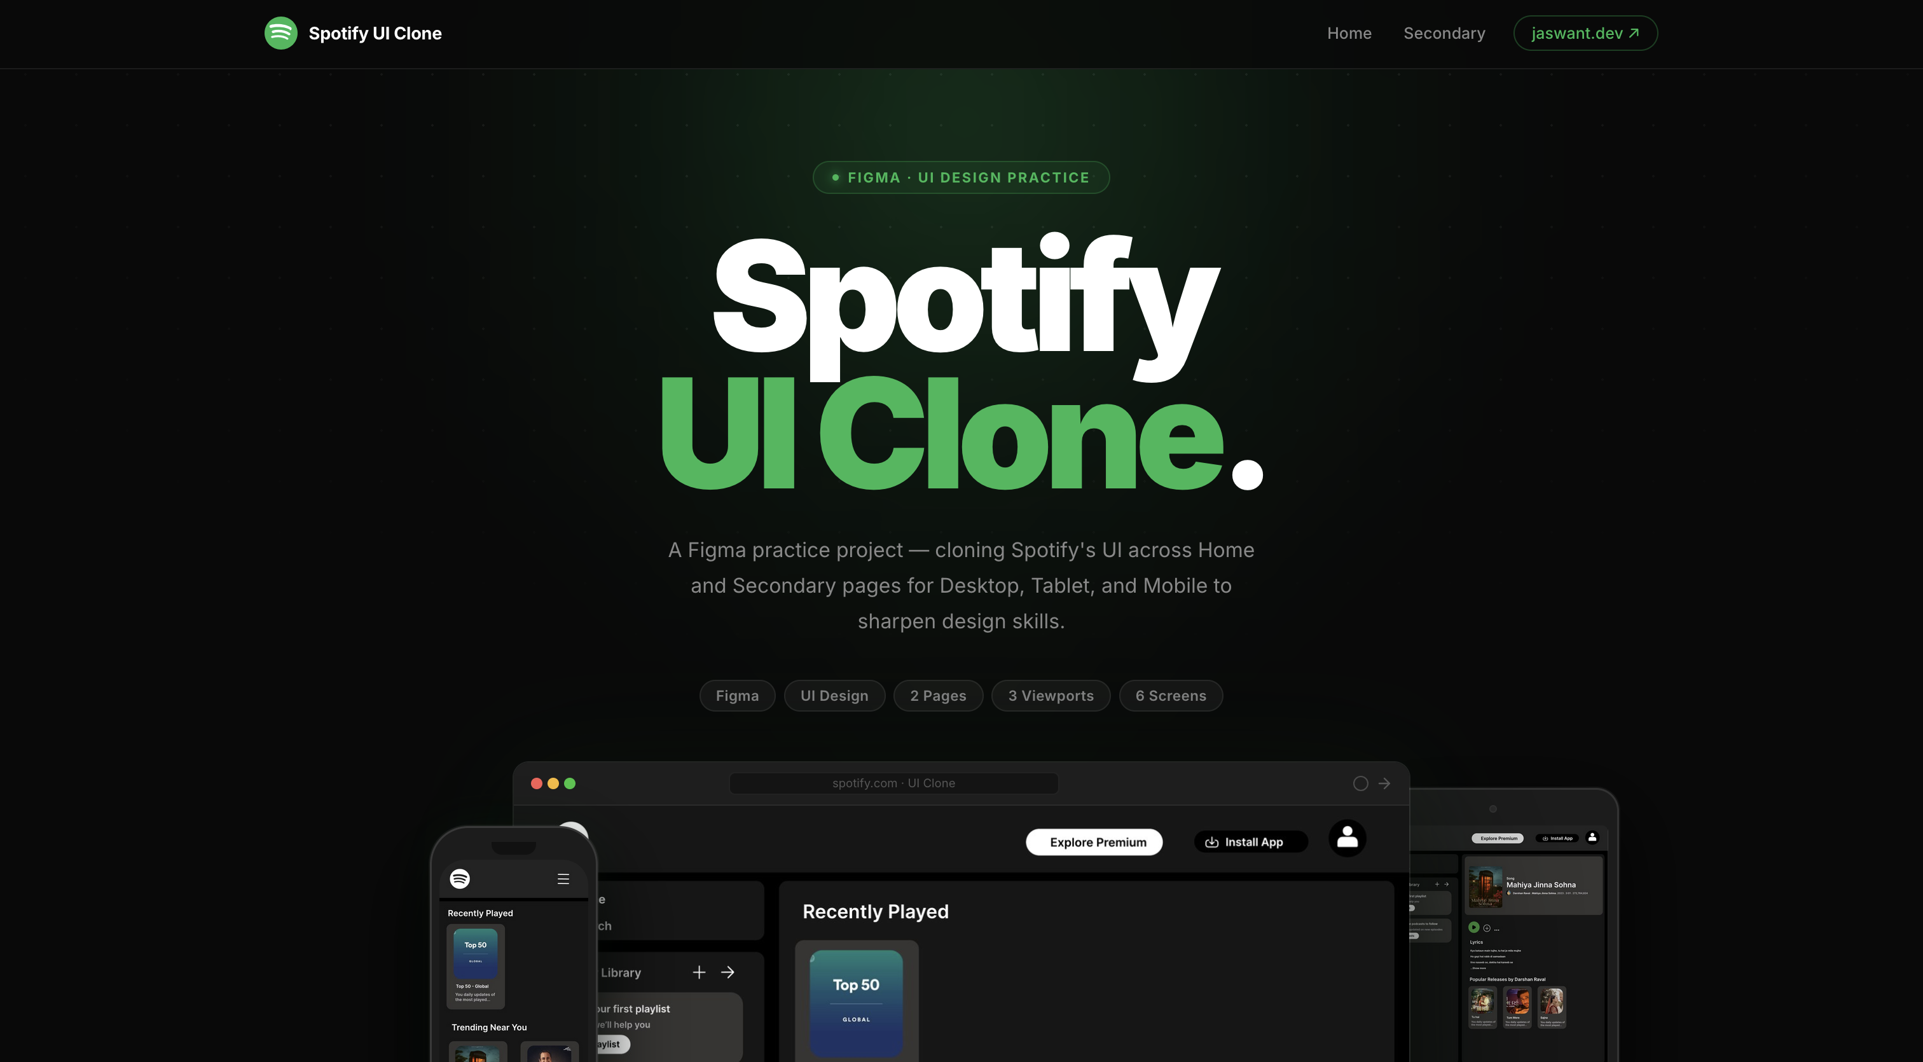Click the Explore Premium button
This screenshot has height=1062, width=1923.
(x=1094, y=842)
